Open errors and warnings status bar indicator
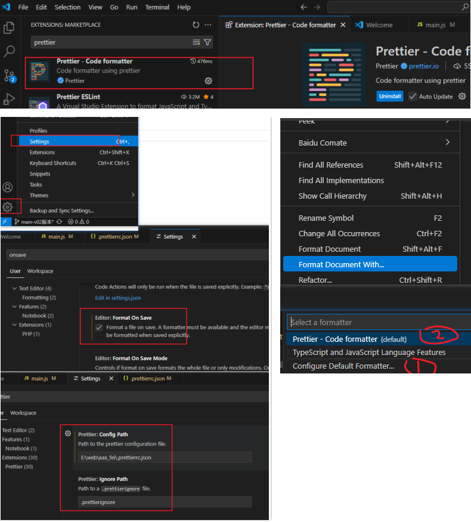This screenshot has width=471, height=522. (79, 222)
